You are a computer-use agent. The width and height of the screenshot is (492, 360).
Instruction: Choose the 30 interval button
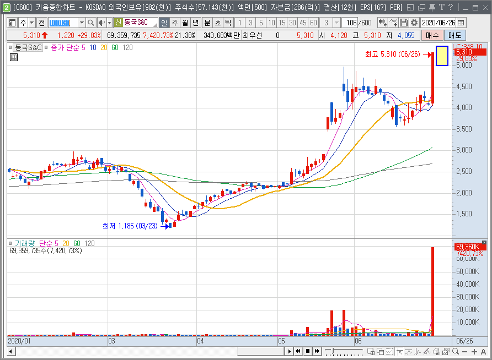[x=292, y=23]
